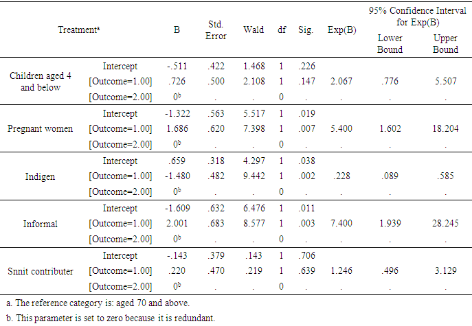This screenshot has height=326, width=472.
Task: Select the Wald value 9.442
Action: 254,176
